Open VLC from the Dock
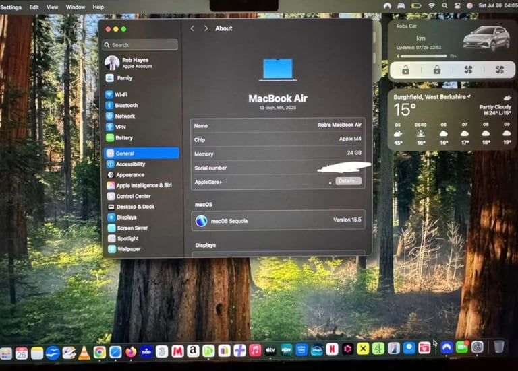Screen dimensions: 518x371 pos(84,353)
